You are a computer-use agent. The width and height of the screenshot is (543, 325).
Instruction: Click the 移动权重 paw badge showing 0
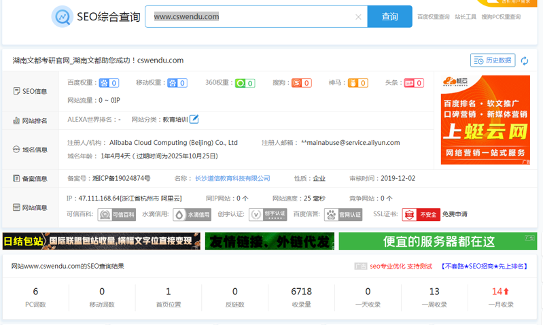tap(177, 83)
